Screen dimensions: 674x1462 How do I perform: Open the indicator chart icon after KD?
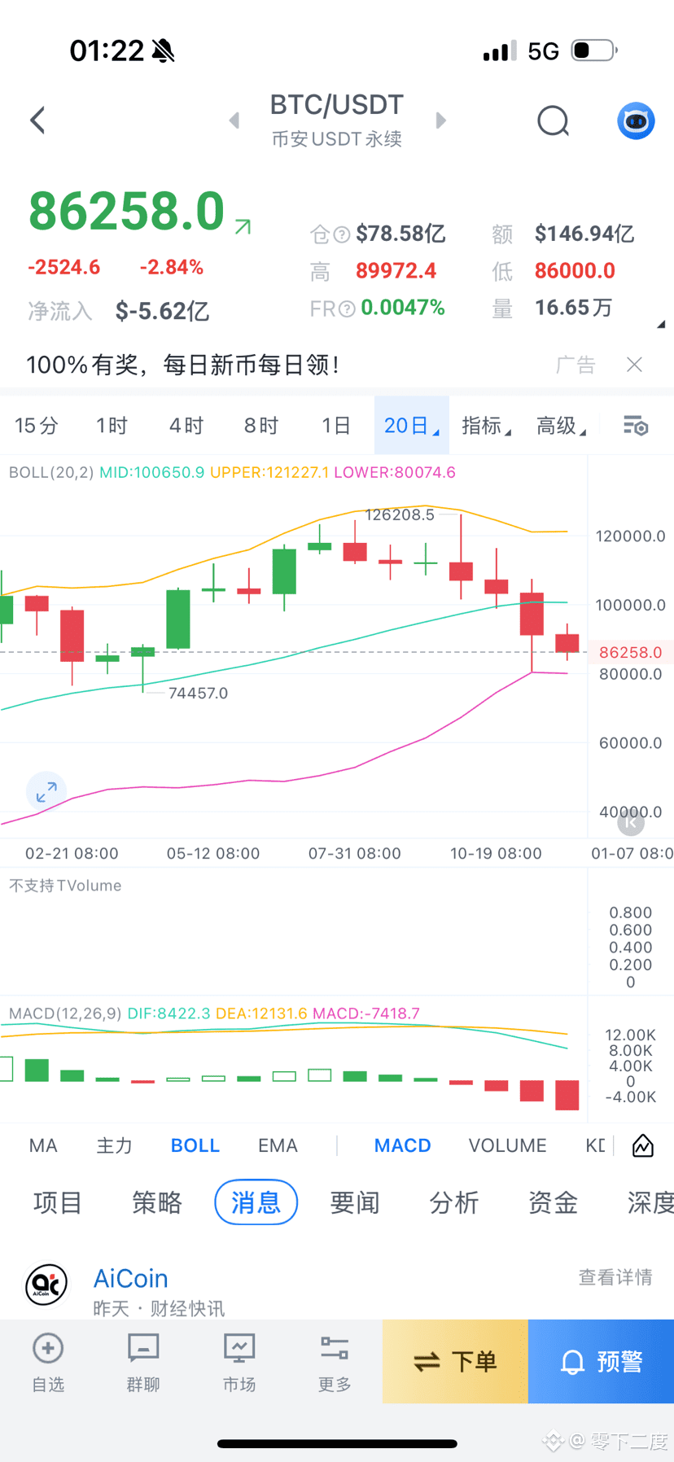click(x=643, y=1145)
